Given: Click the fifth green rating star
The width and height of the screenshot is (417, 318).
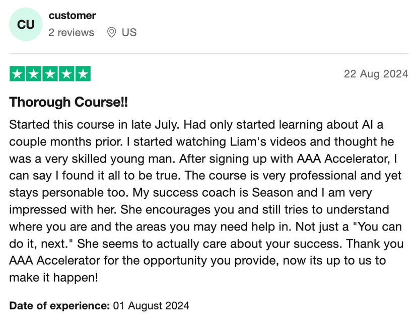Looking at the screenshot, I should 83,74.
